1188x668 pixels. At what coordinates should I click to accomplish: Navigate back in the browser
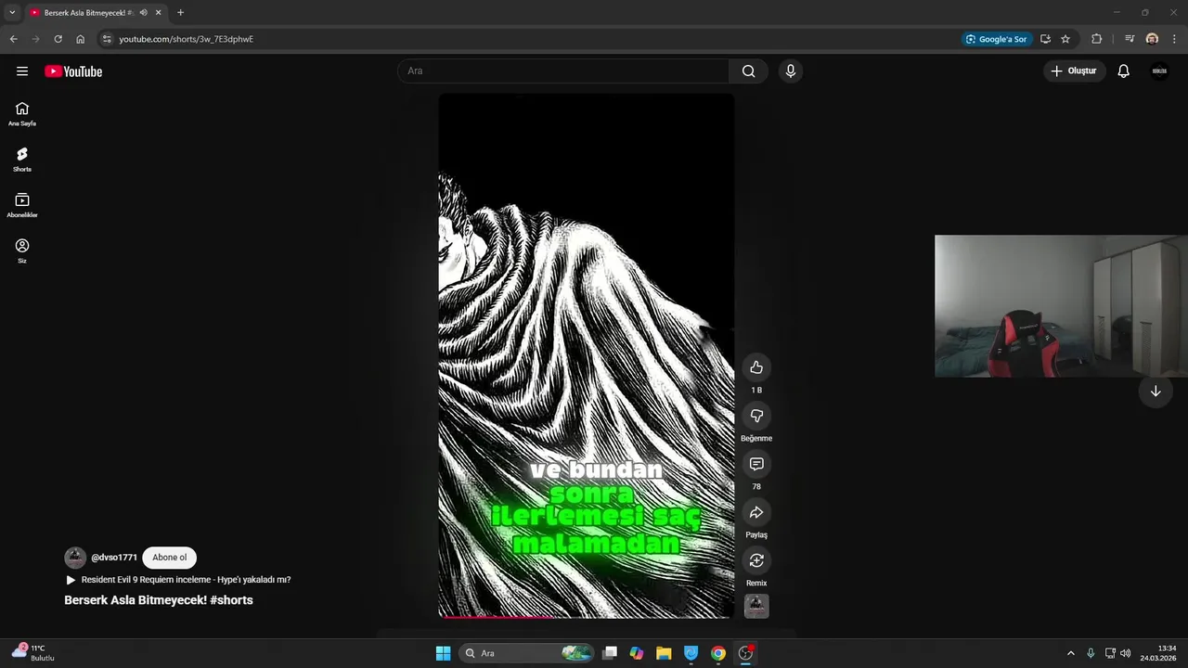[x=13, y=39]
